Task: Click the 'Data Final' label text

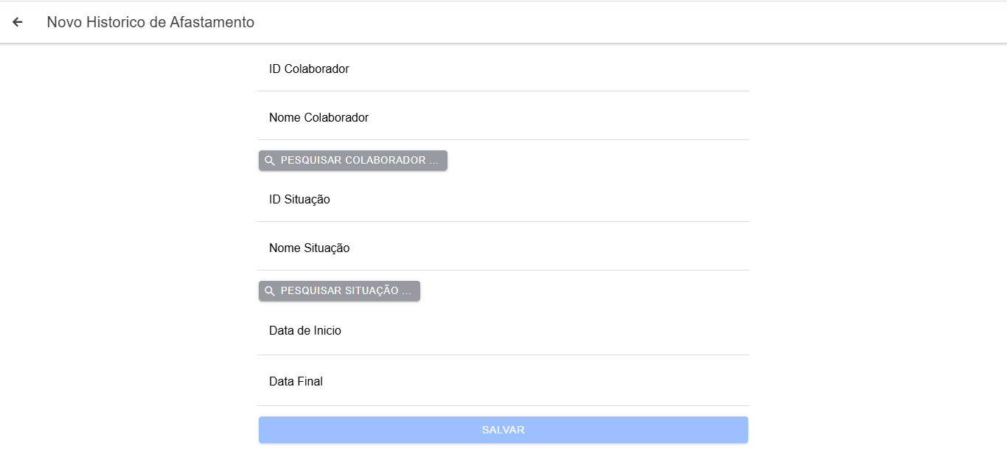Action: pyautogui.click(x=296, y=382)
